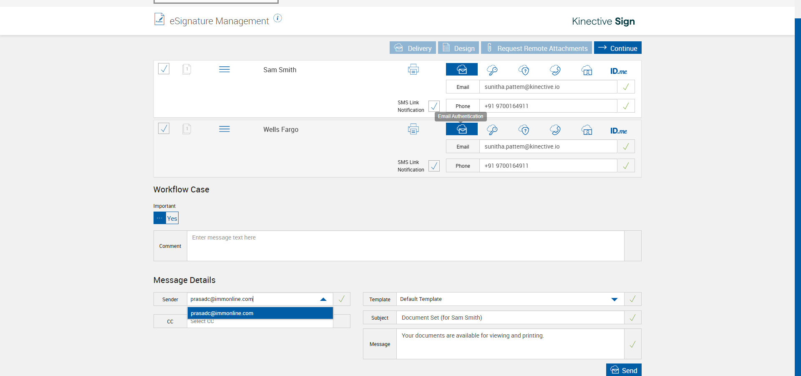801x376 pixels.
Task: Choose phone call authentication for Sam Smith
Action: pos(555,70)
